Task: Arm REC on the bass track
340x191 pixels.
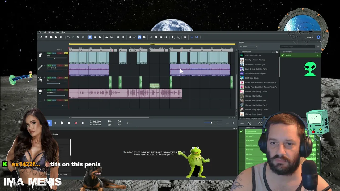Action: coord(60,53)
